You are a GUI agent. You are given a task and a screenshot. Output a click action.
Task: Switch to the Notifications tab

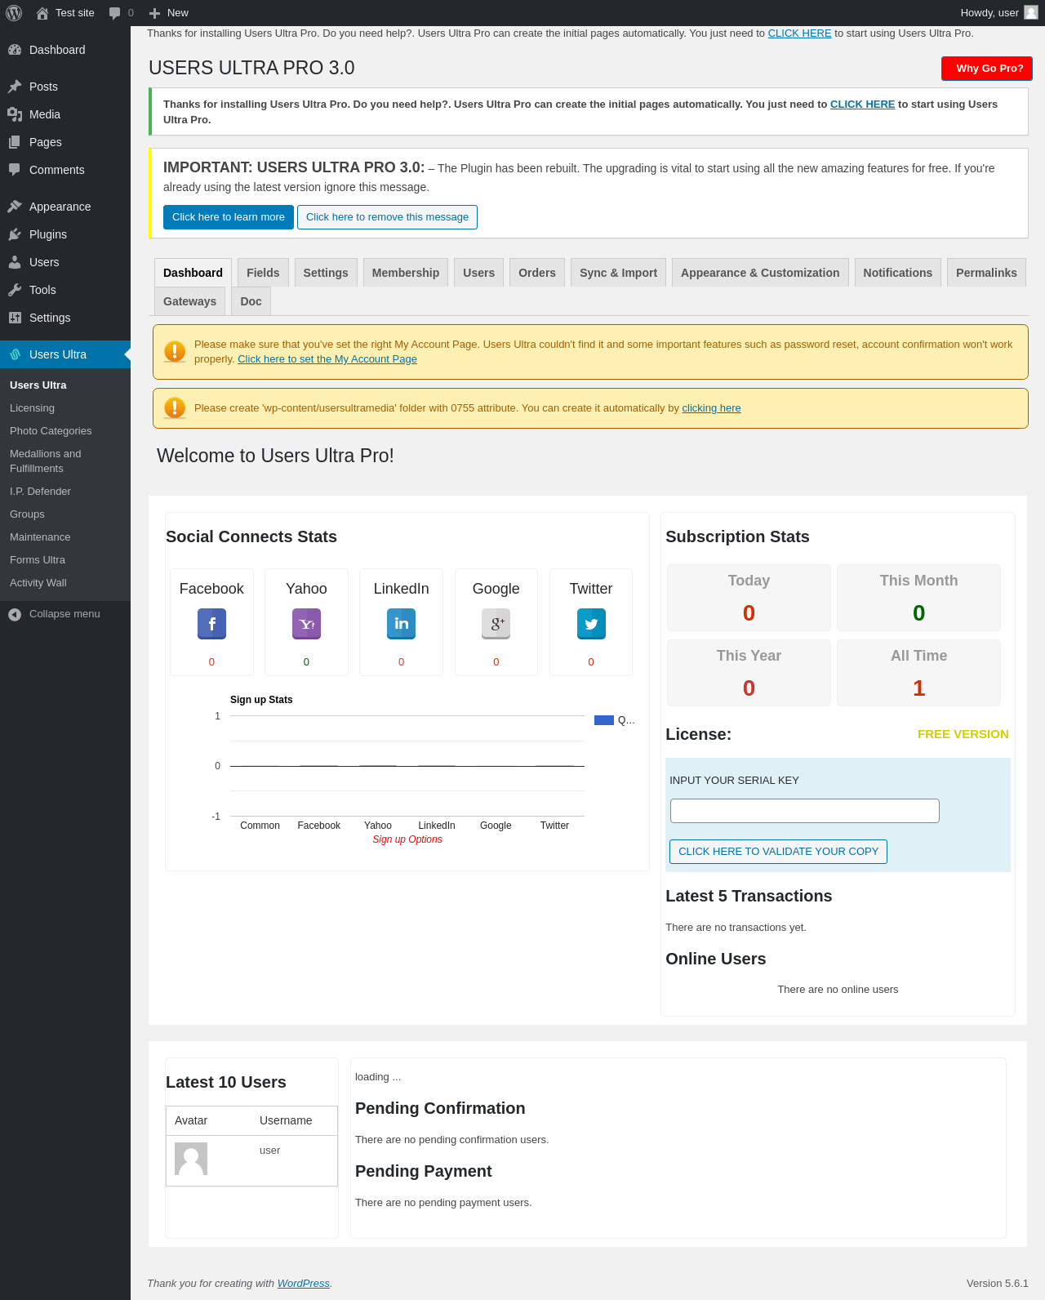coord(897,273)
